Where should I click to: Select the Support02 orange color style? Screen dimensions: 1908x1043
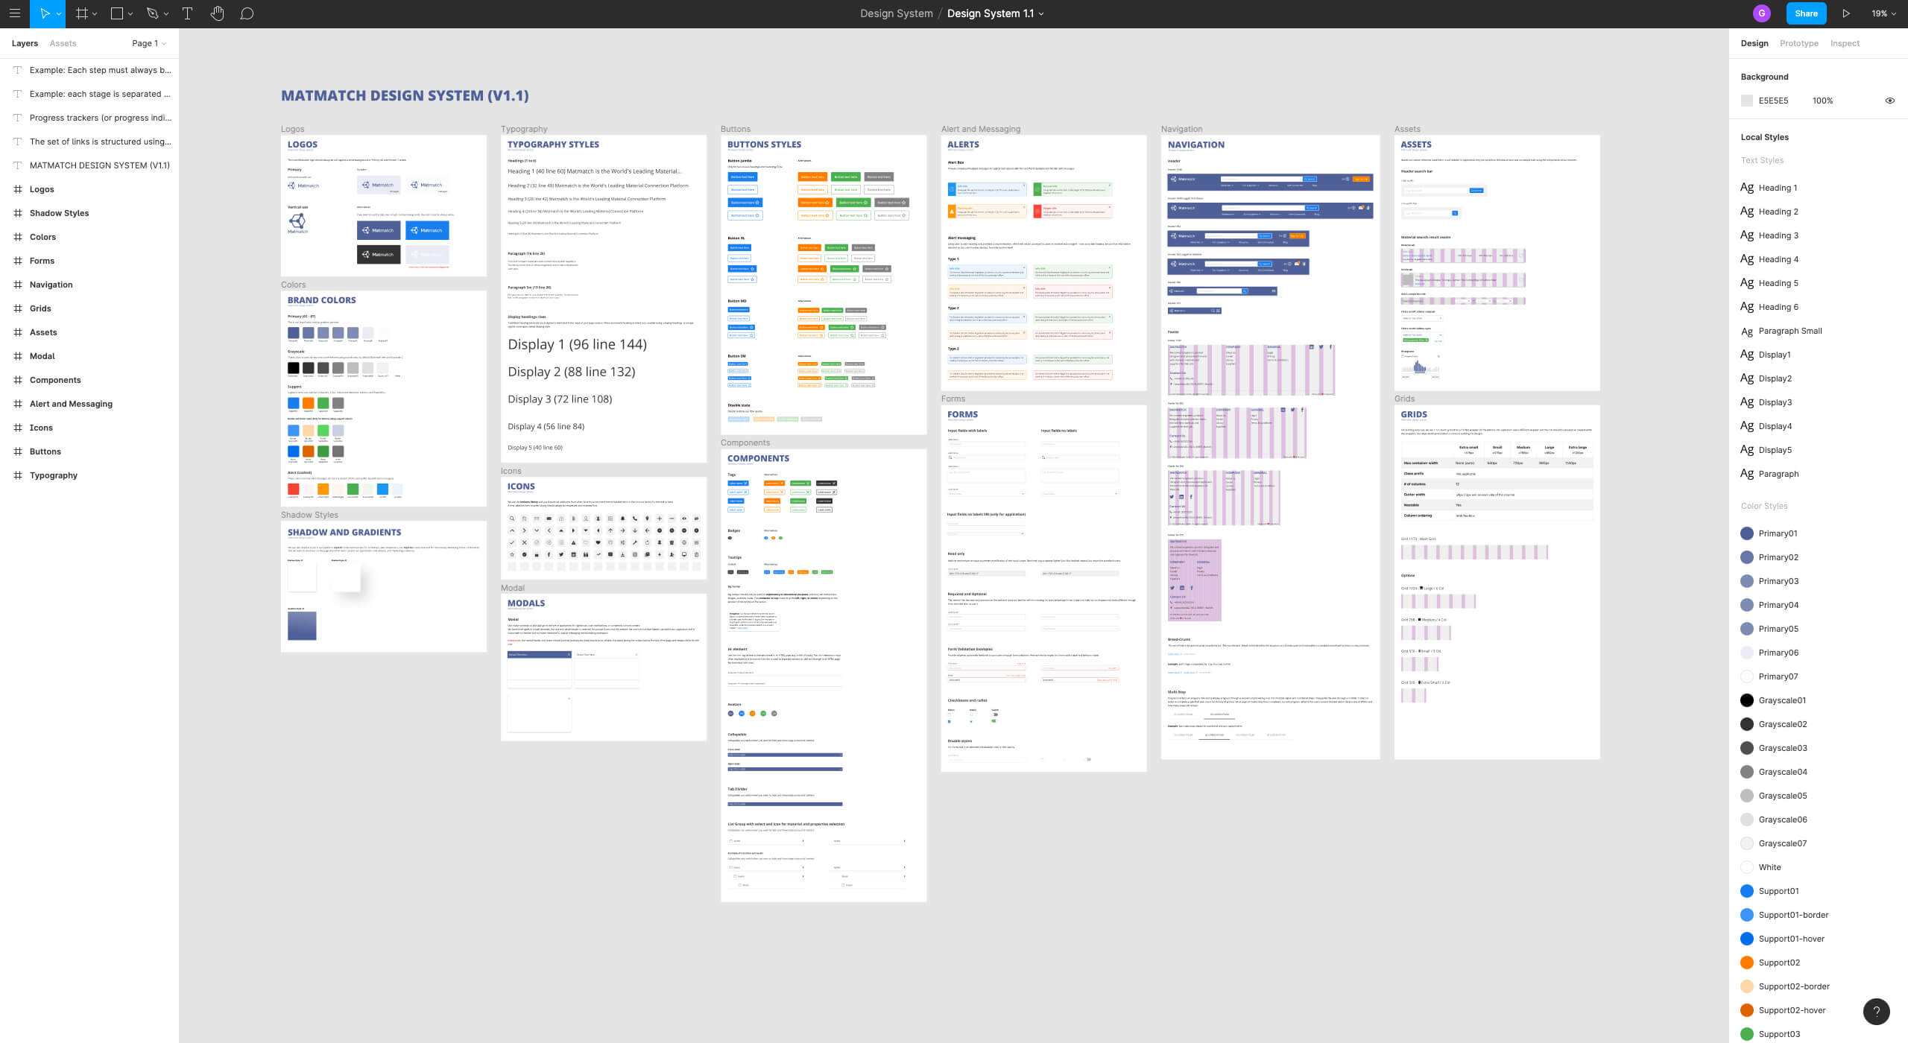click(1747, 963)
